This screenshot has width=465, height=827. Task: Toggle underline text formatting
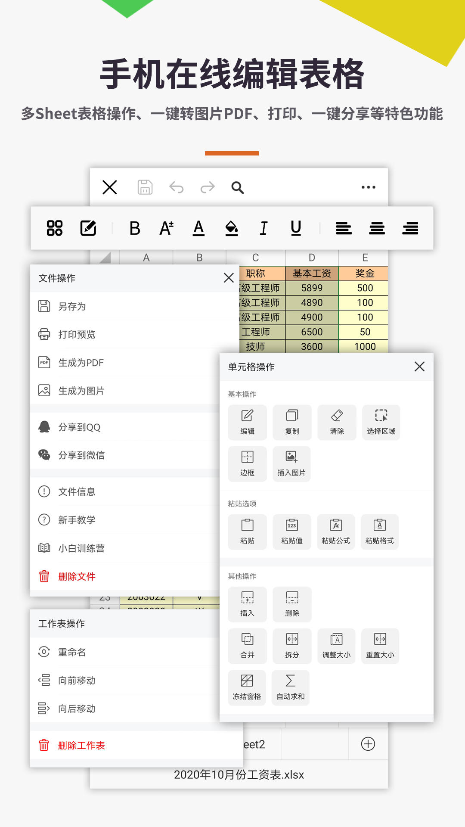296,228
